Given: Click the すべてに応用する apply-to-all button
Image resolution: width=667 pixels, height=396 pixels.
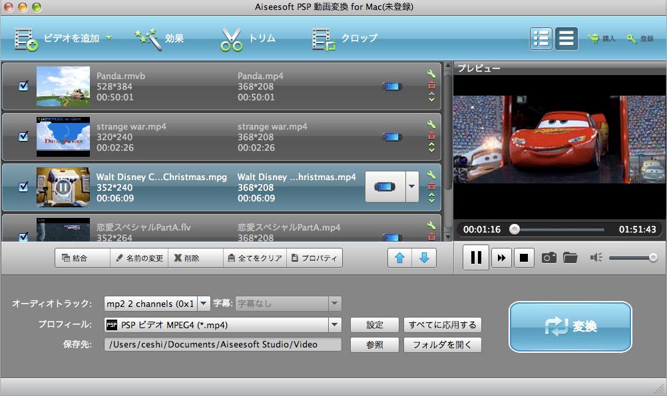Looking at the screenshot, I should (x=442, y=325).
